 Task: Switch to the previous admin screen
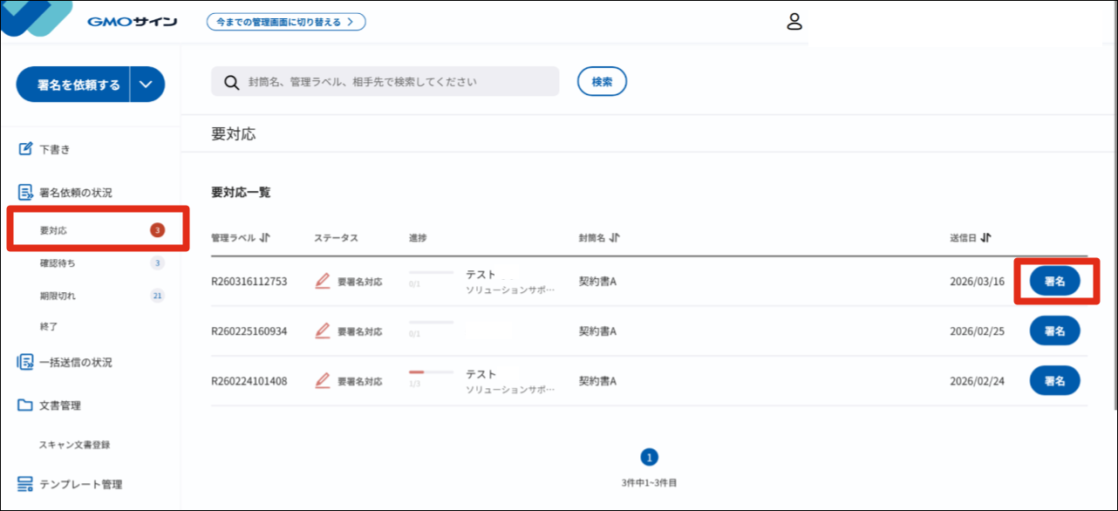tap(285, 22)
